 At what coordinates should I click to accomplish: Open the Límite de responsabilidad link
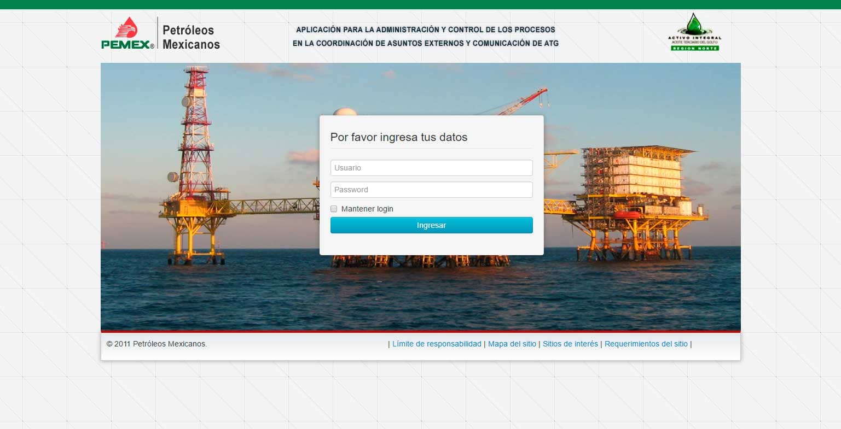(x=437, y=344)
